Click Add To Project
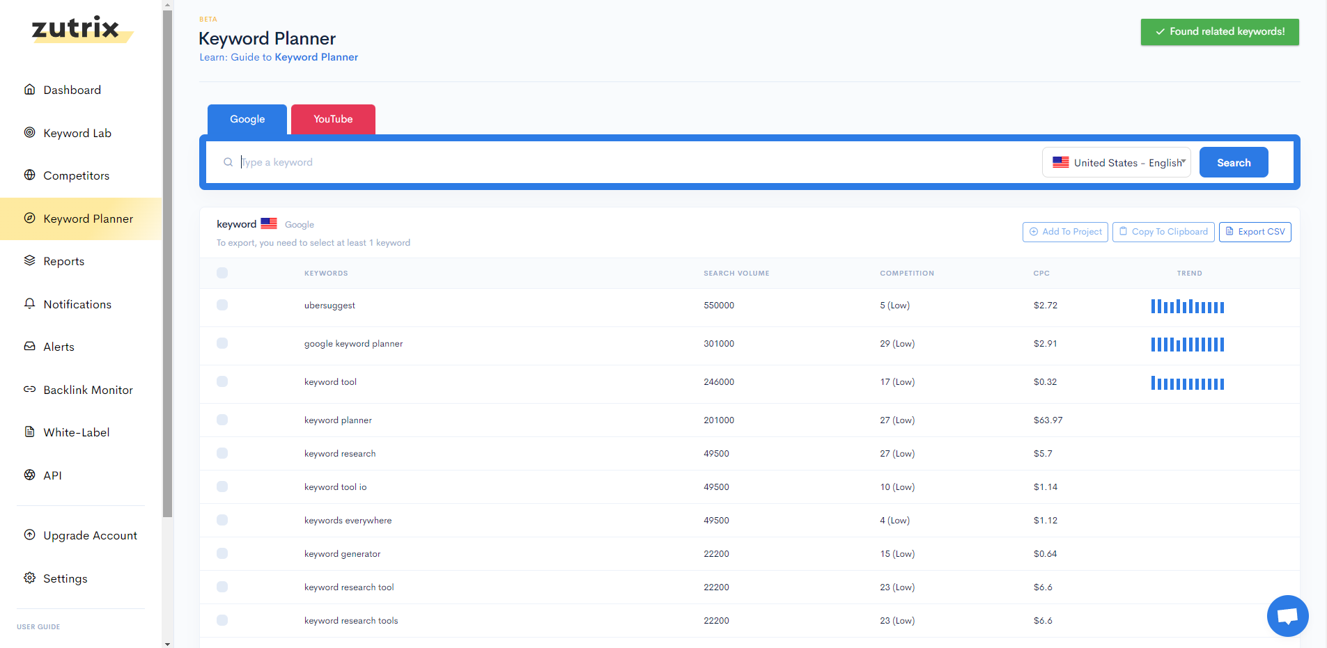This screenshot has height=648, width=1327. click(x=1065, y=232)
